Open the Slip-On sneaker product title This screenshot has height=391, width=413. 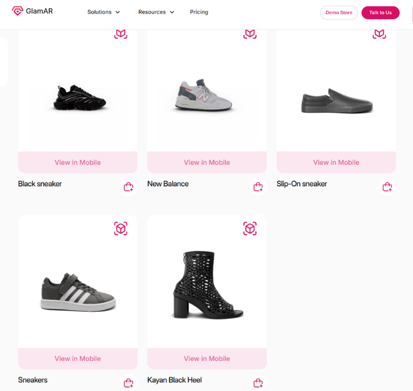coord(301,184)
